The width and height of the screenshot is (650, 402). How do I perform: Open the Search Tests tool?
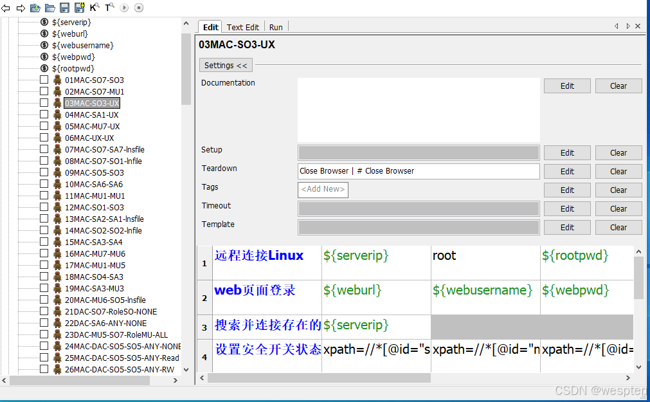click(x=109, y=7)
